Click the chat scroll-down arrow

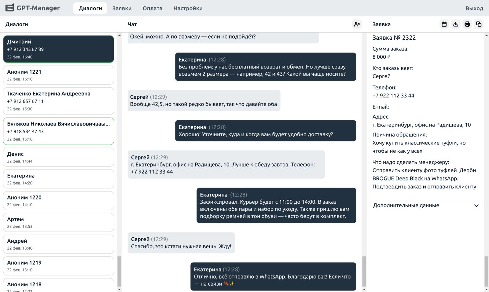coord(364,289)
